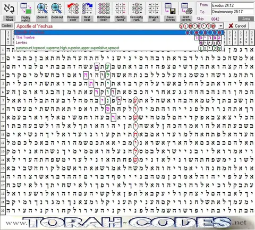Click row number 20 header
This screenshot has width=255, height=230.
(3, 210)
